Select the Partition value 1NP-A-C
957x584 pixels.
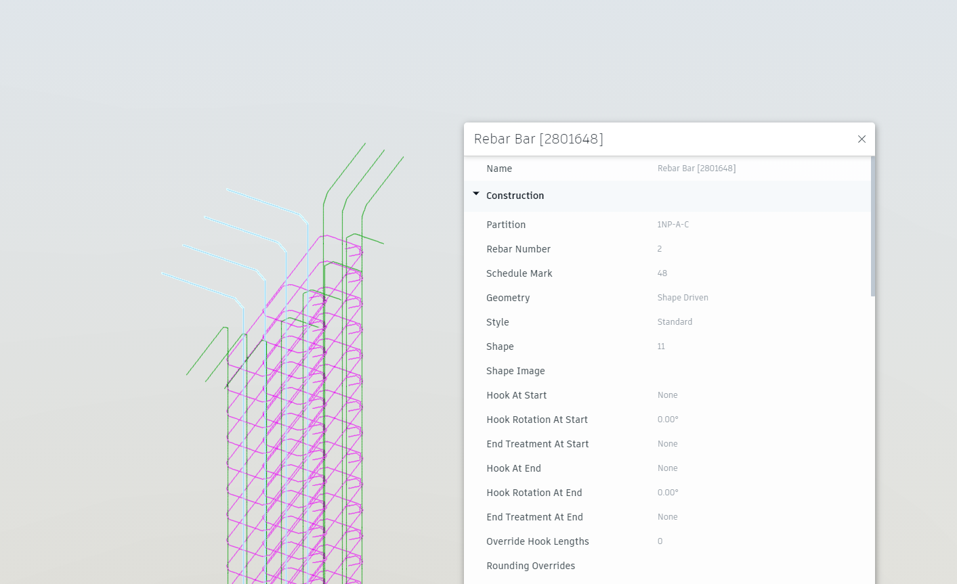(673, 224)
